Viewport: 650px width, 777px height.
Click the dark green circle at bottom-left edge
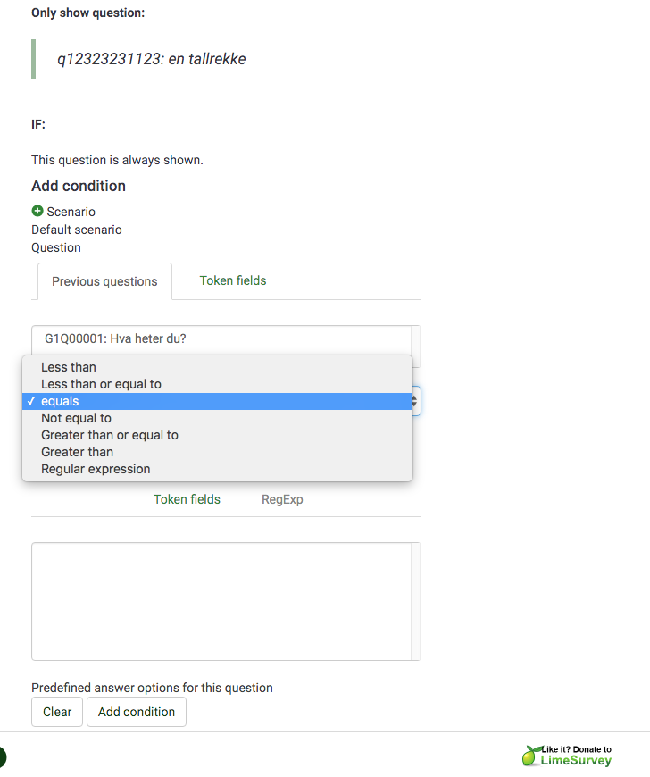coord(2,758)
